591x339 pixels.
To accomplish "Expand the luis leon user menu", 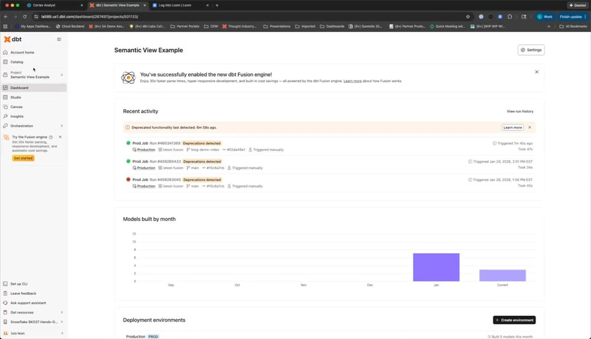I will (33, 333).
